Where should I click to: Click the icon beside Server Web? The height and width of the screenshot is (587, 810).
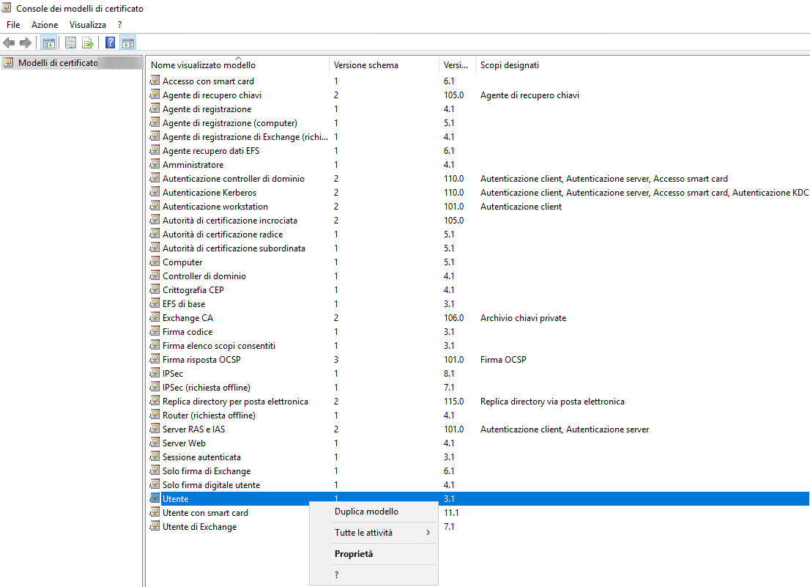pos(155,443)
